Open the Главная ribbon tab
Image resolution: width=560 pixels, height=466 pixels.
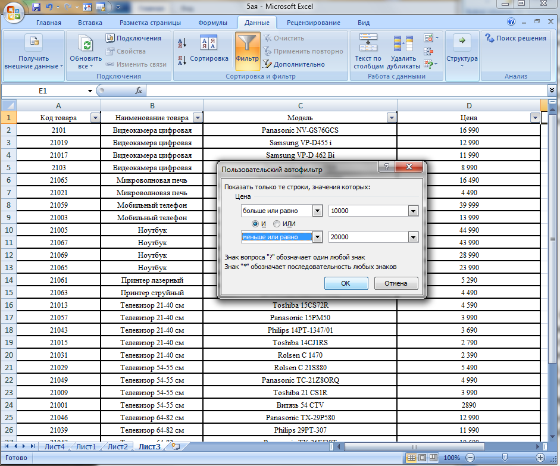click(x=49, y=23)
